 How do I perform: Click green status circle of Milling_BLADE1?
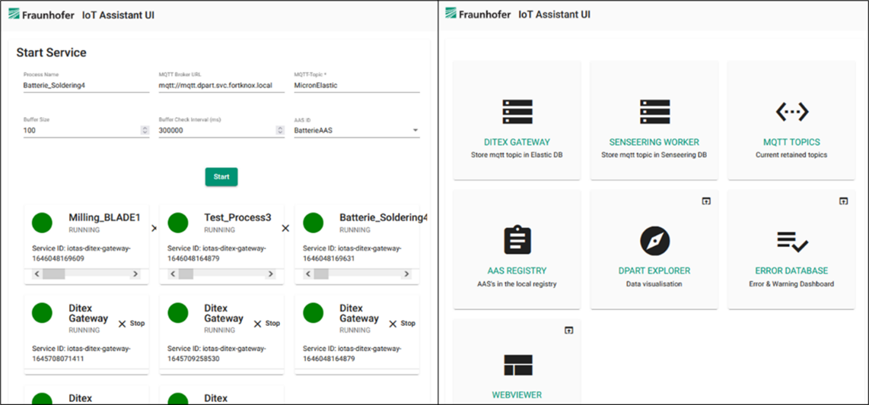tap(42, 222)
